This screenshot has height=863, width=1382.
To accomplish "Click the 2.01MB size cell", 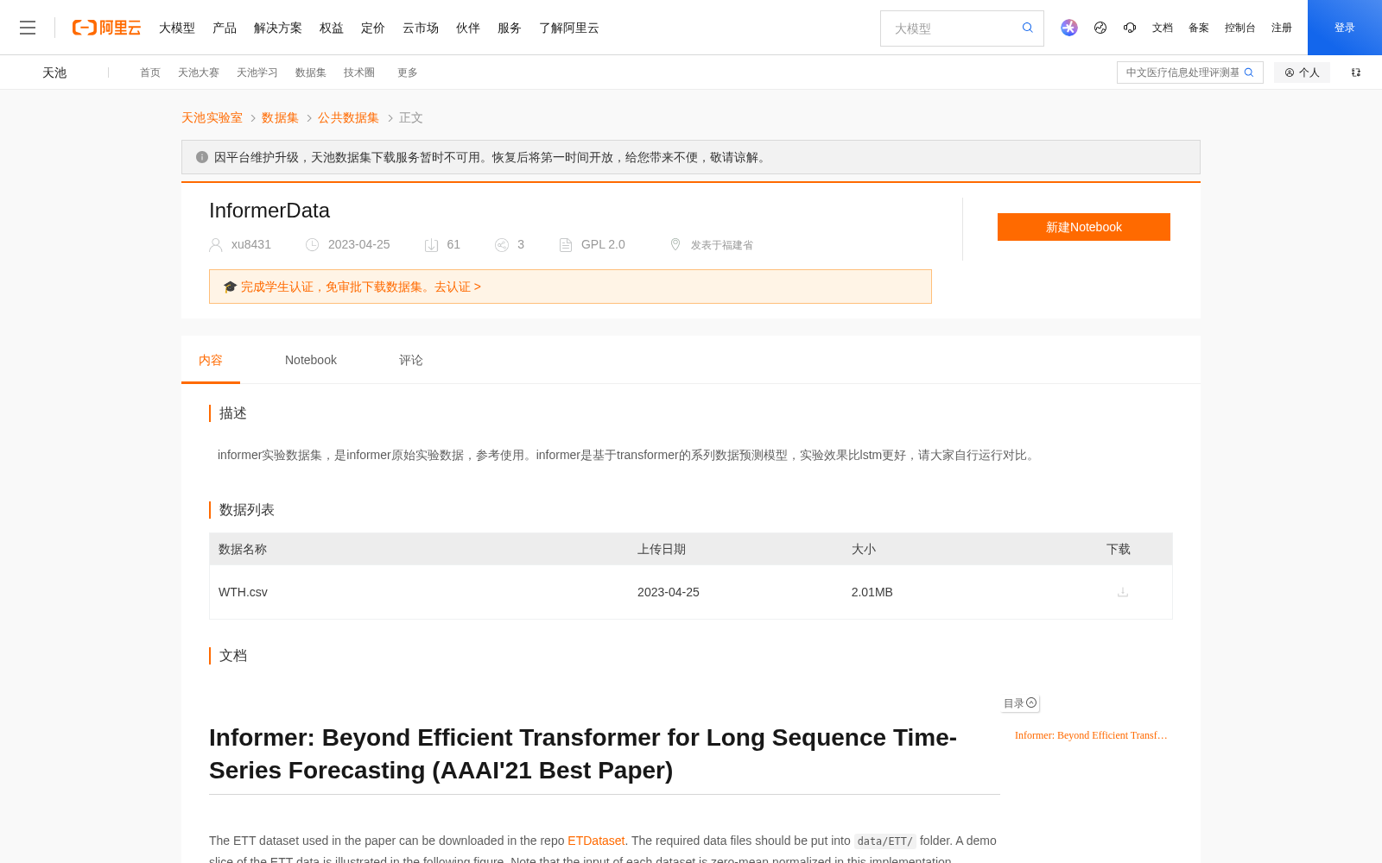I will pyautogui.click(x=872, y=592).
